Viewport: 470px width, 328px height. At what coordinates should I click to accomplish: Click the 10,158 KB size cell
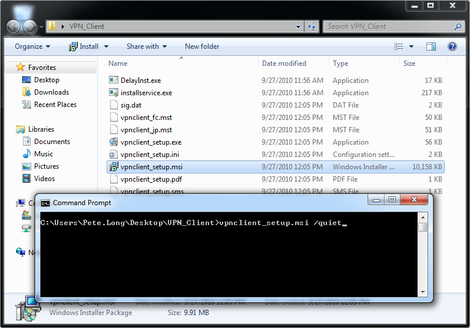point(427,167)
